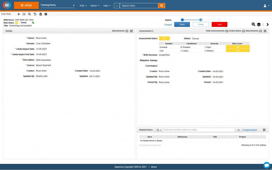Expand the Details panel to full screen
The height and width of the screenshot is (170, 272).
tap(131, 31)
